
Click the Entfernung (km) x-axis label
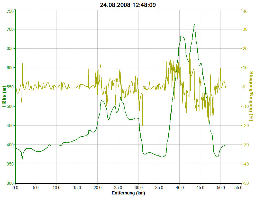(x=128, y=193)
